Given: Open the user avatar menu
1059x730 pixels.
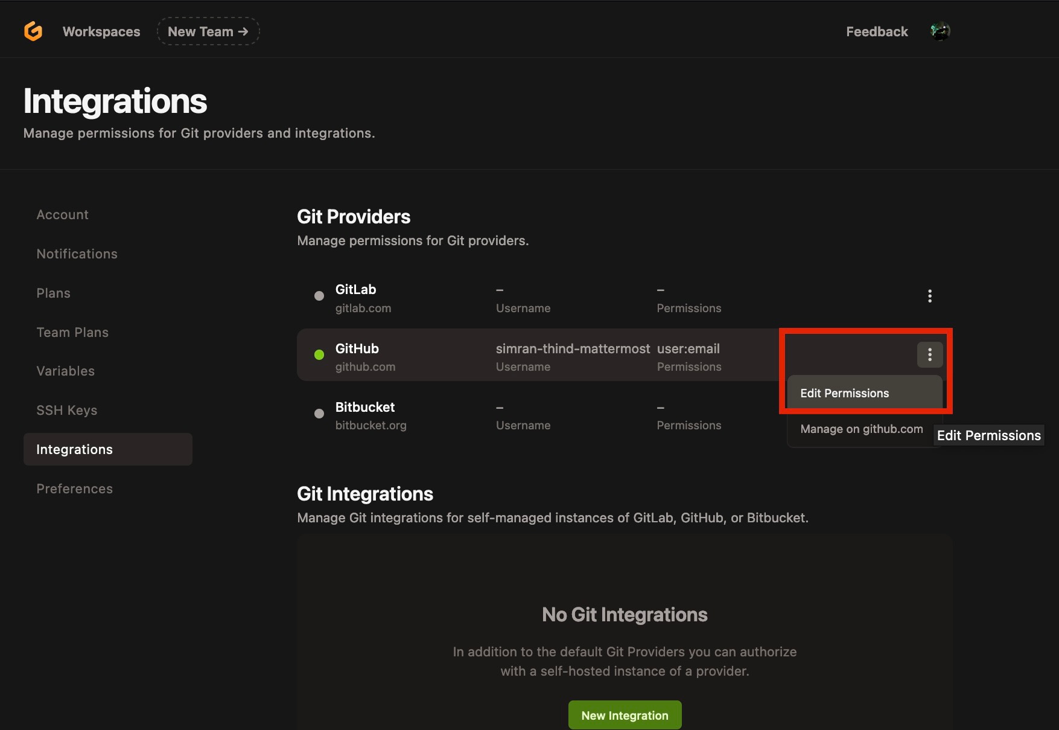Looking at the screenshot, I should (940, 31).
